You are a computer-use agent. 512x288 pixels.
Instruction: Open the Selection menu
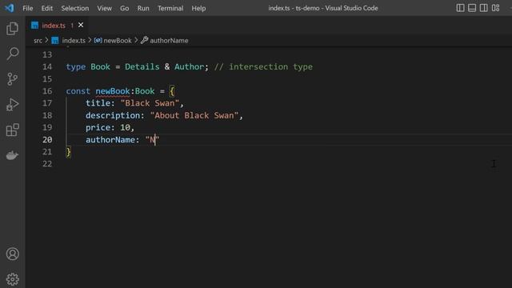[x=74, y=8]
